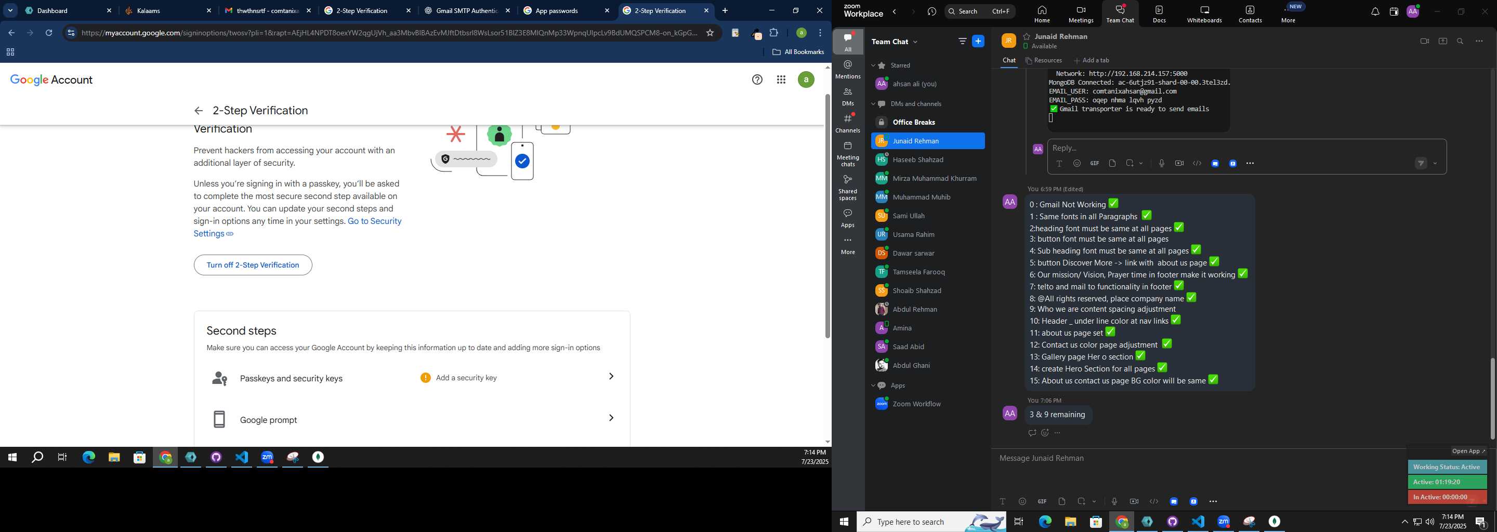Image resolution: width=1497 pixels, height=532 pixels.
Task: Open screenshot dropdown in message composer
Action: 1094,501
